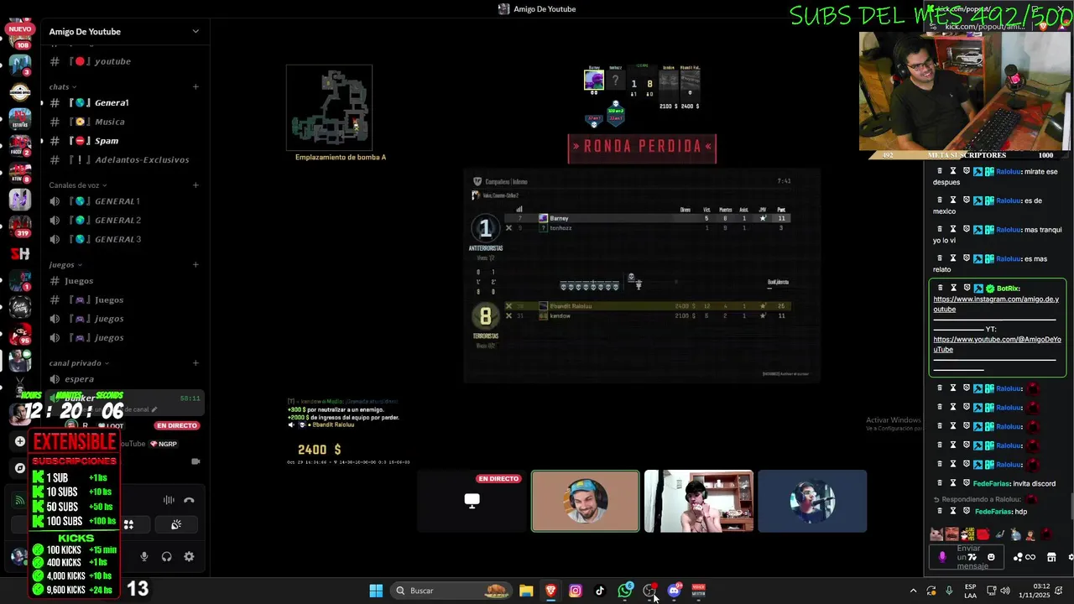
Task: Open the Spam text channel
Action: [x=124, y=141]
